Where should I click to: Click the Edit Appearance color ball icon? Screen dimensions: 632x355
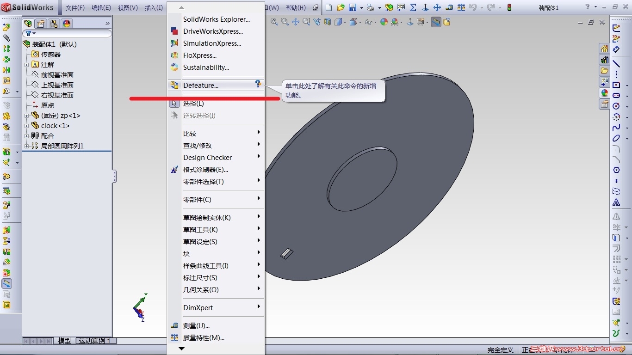tap(384, 22)
